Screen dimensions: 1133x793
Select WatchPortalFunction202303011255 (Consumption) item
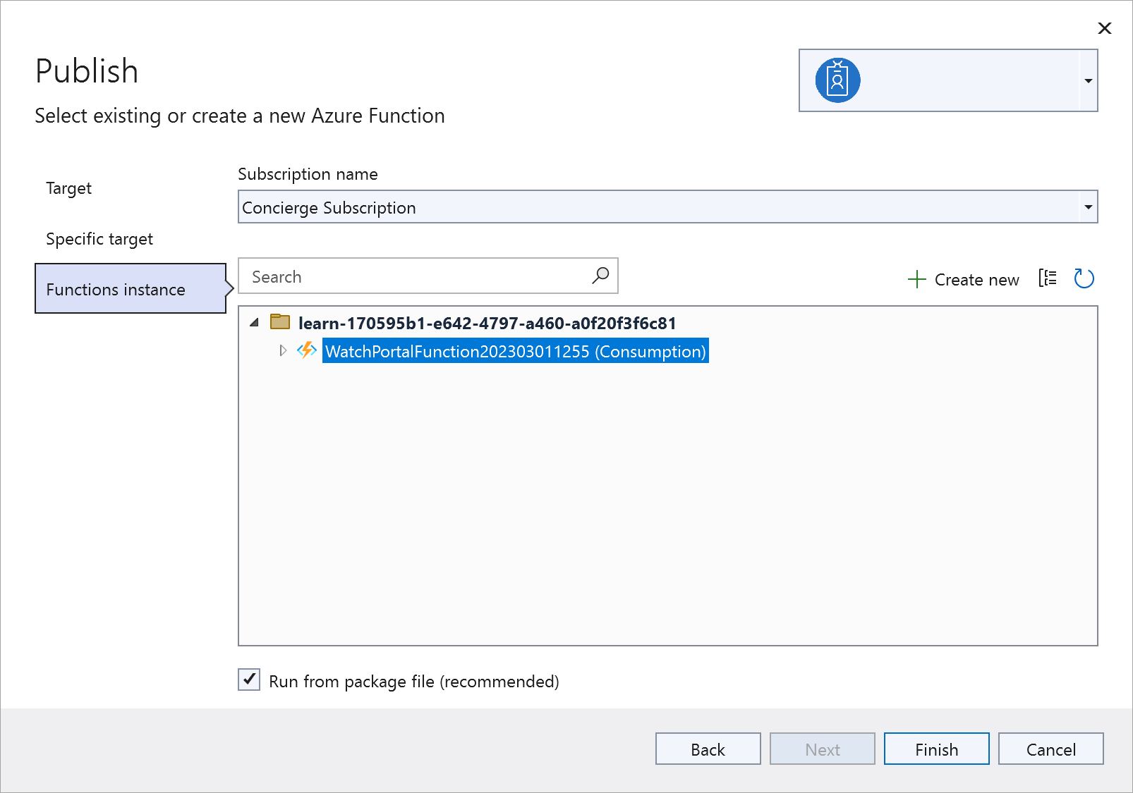click(x=516, y=351)
